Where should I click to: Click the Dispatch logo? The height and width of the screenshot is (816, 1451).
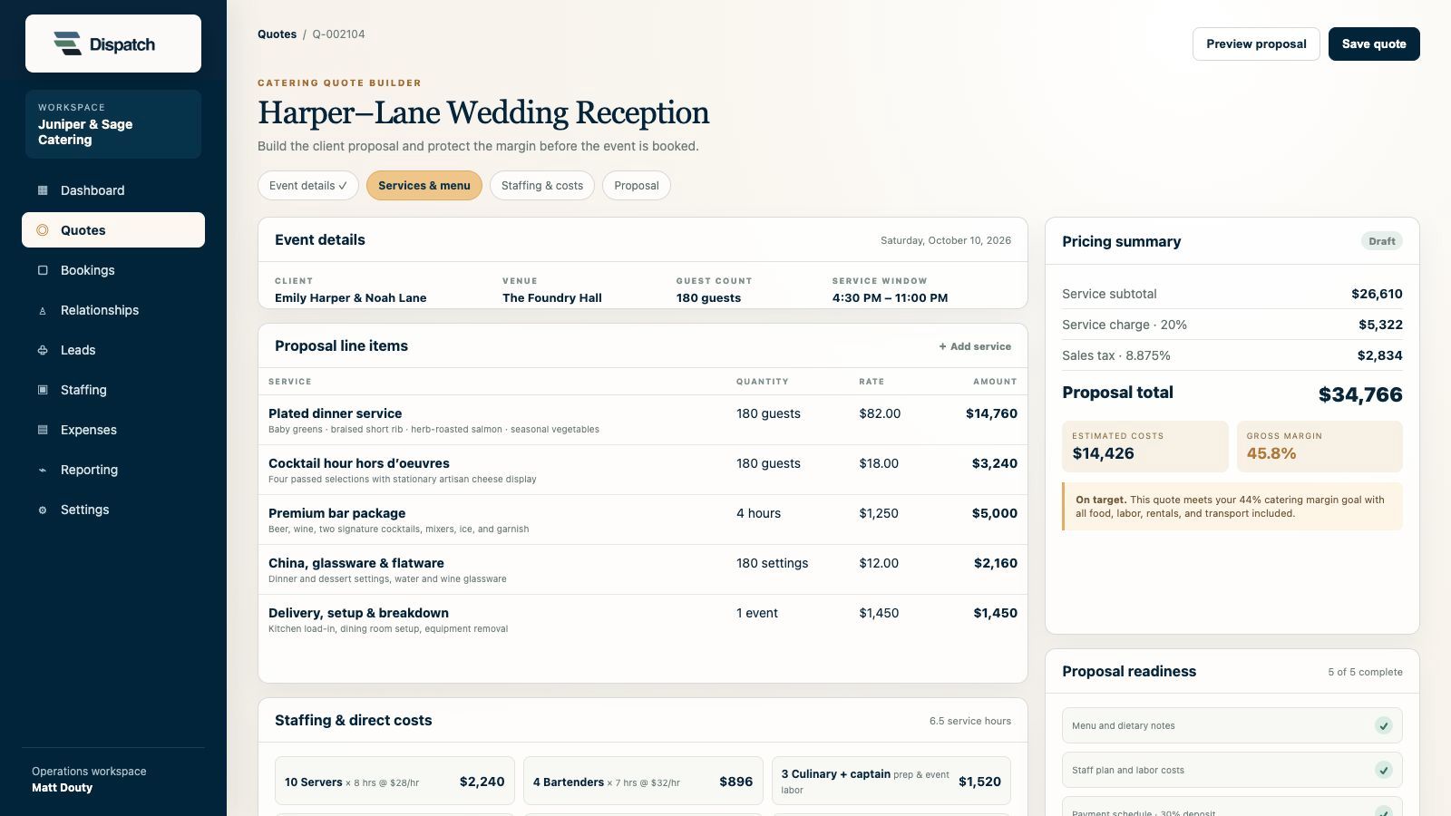[104, 44]
